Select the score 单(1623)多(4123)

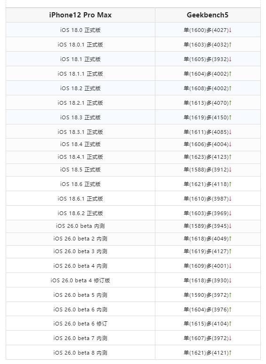pos(206,157)
